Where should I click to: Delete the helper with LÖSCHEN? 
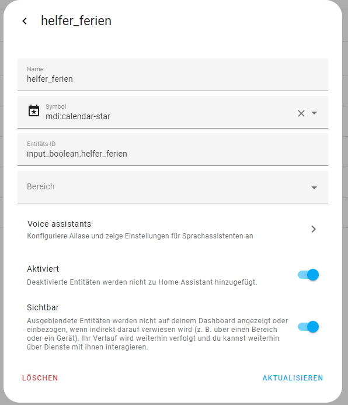pos(40,378)
